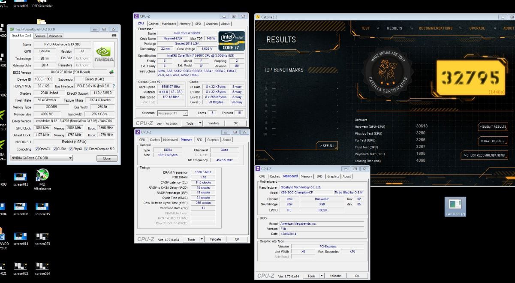Click the DRAM Frequency value 1526.3 MHz
This screenshot has height=283, width=515.
coord(203,172)
